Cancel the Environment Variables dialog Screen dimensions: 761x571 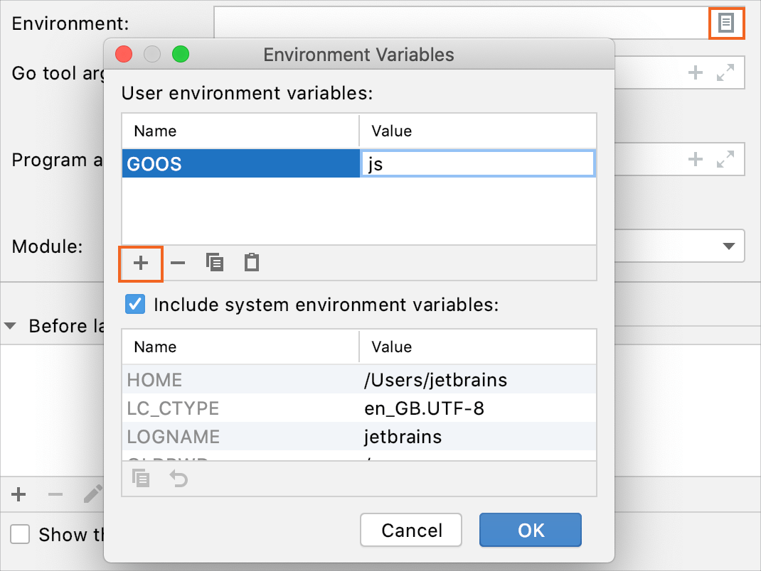pos(410,530)
